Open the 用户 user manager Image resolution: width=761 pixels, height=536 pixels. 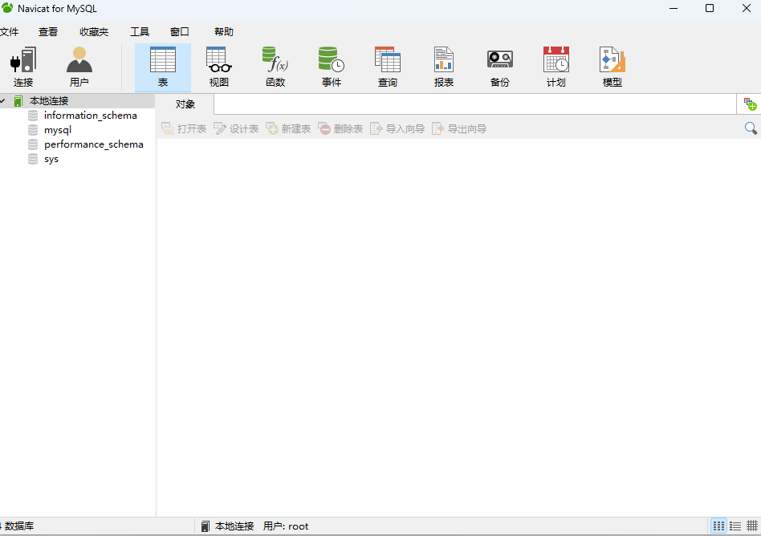(79, 67)
